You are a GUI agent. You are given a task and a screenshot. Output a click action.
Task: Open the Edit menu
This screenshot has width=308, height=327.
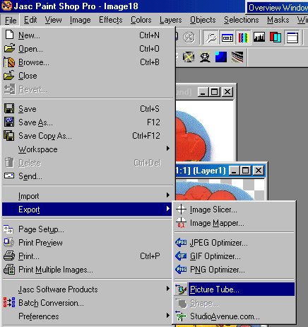[x=30, y=20]
